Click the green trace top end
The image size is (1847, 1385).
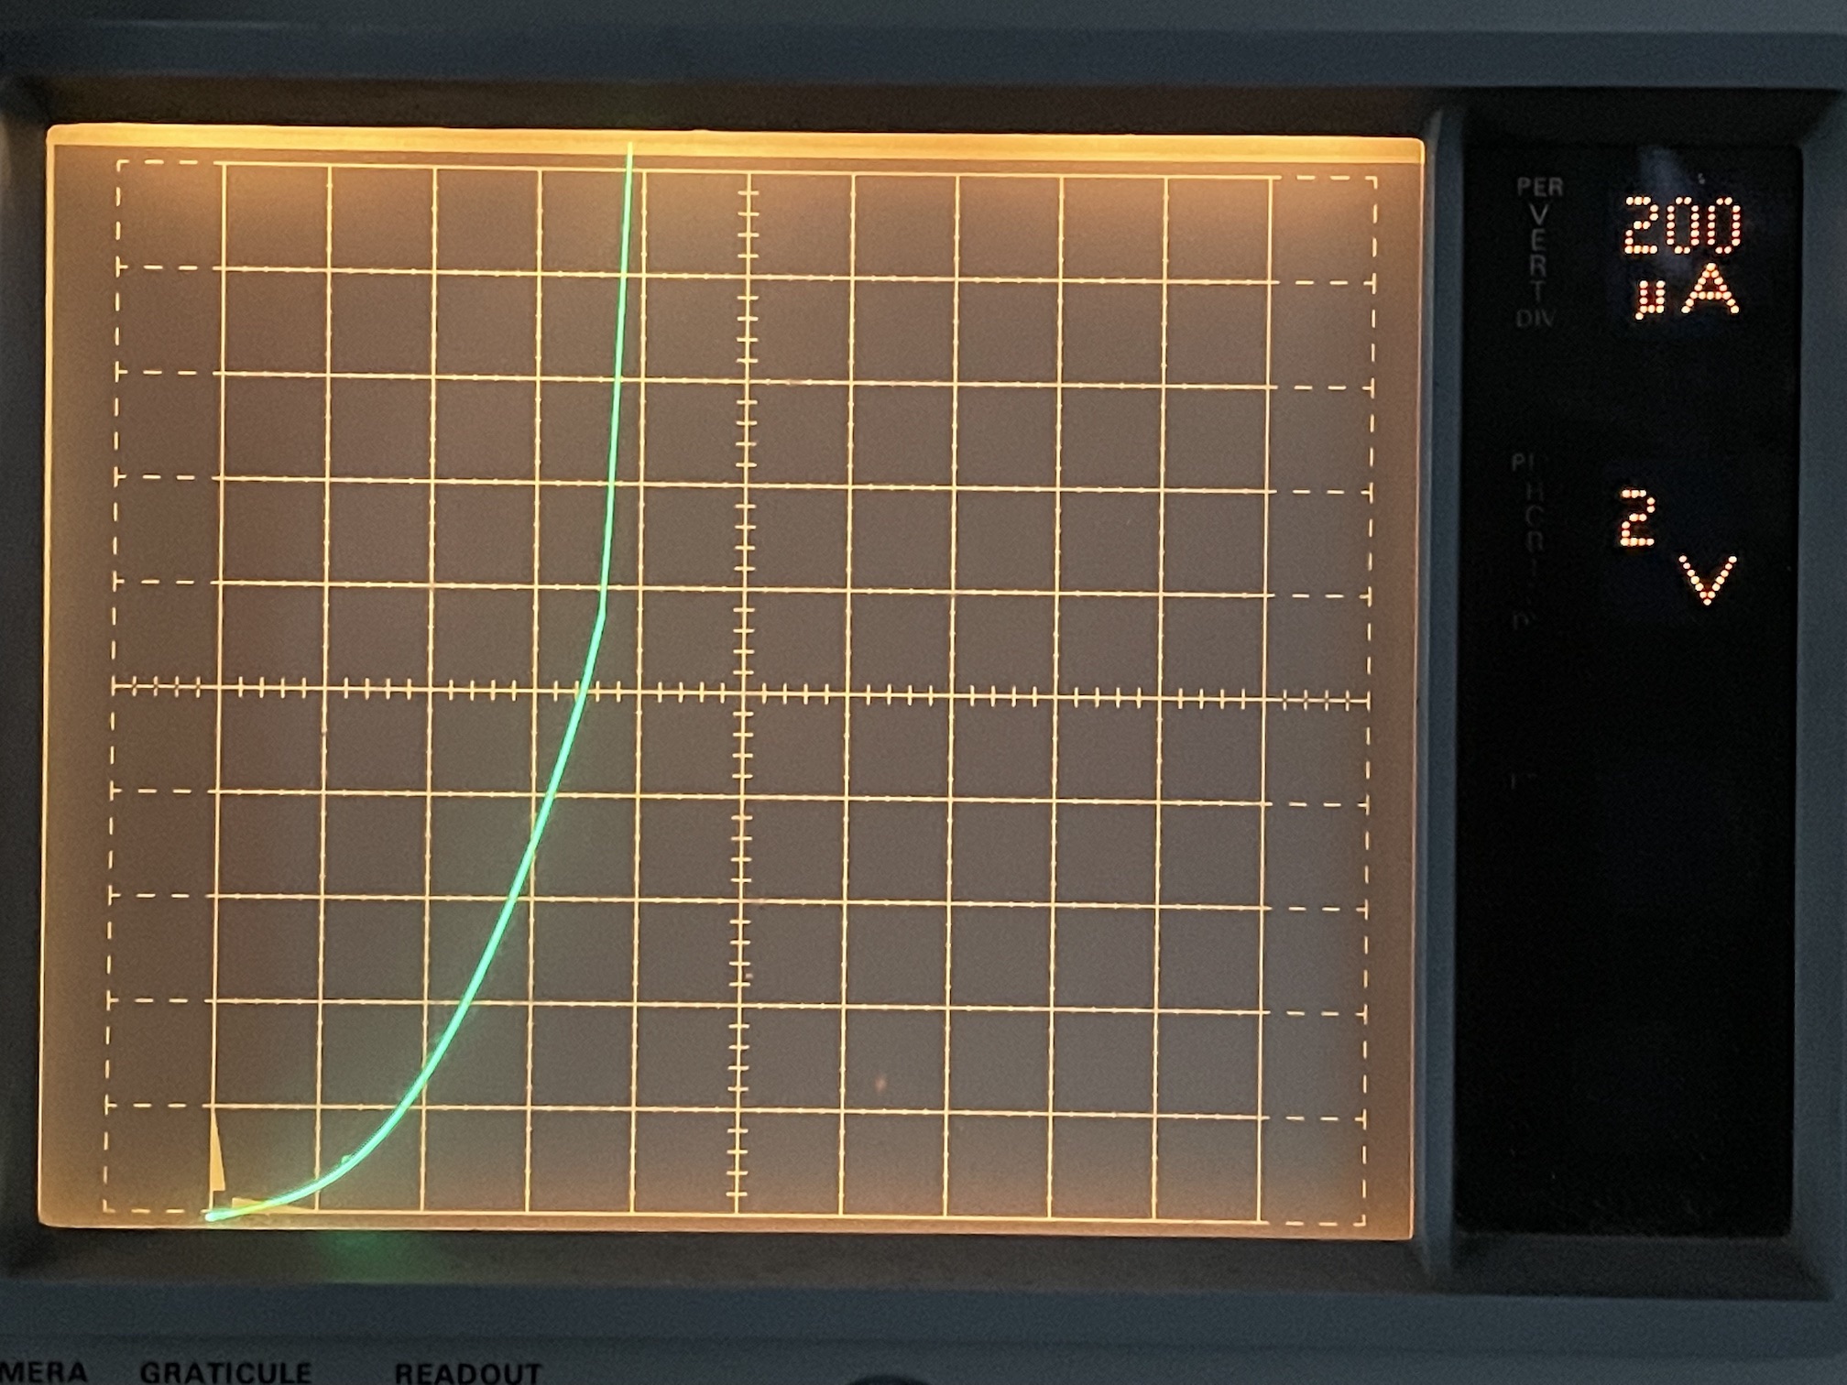coord(630,147)
